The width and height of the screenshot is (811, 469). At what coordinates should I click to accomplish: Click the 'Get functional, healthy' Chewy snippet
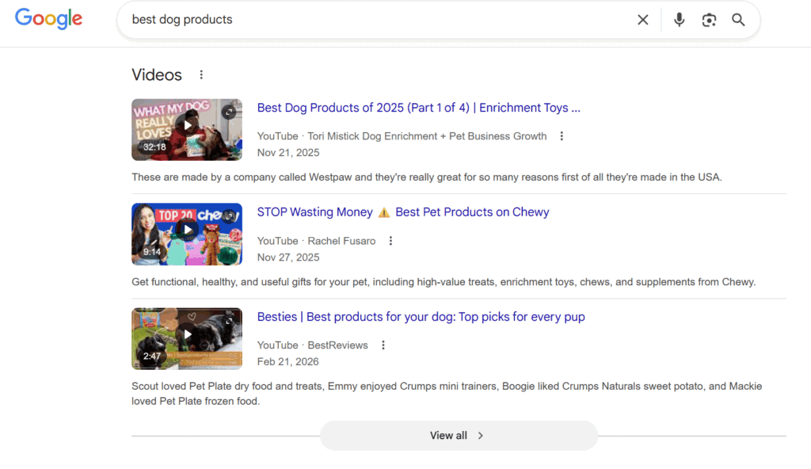pos(444,282)
